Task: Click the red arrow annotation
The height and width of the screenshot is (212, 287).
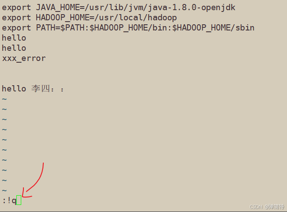Action: pos(33,180)
